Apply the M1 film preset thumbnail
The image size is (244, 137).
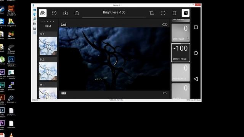[48, 93]
